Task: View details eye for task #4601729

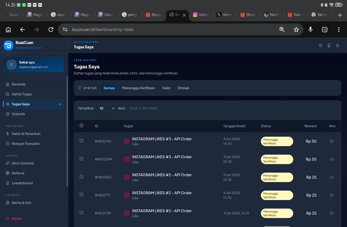Action: [332, 213]
